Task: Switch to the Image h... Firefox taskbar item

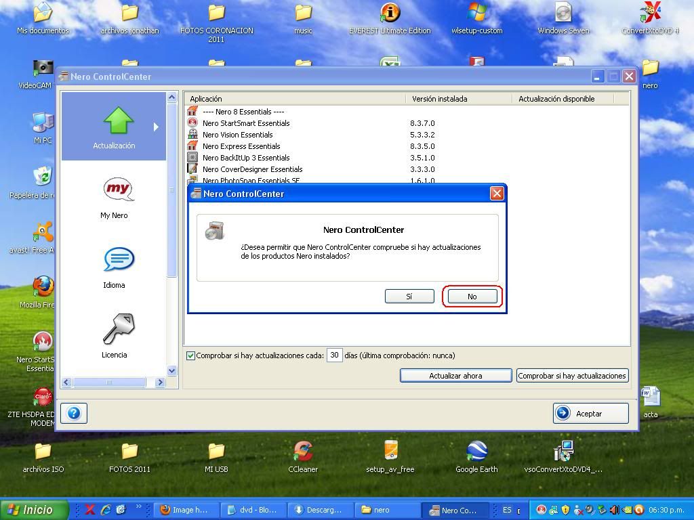Action: (x=186, y=510)
